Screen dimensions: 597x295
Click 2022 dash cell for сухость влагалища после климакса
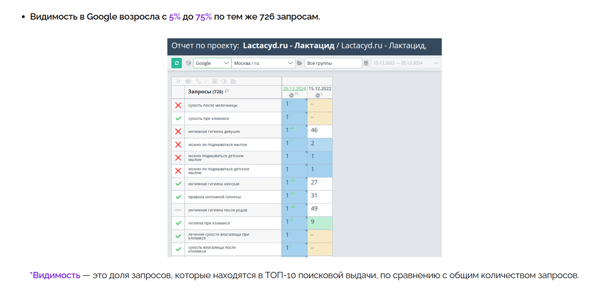(320, 249)
